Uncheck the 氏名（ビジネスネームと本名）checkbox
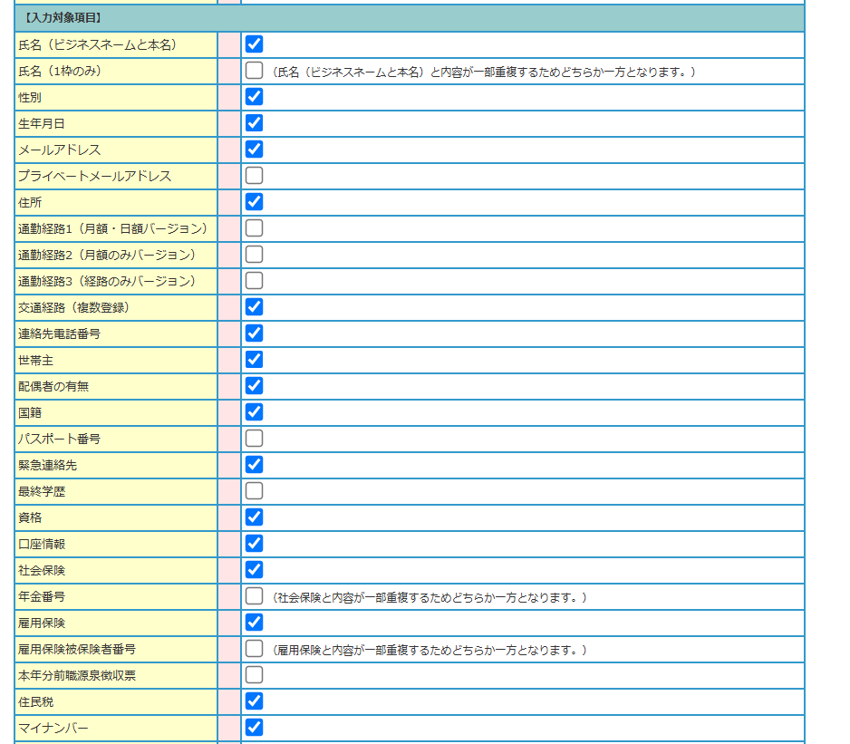 click(x=255, y=44)
